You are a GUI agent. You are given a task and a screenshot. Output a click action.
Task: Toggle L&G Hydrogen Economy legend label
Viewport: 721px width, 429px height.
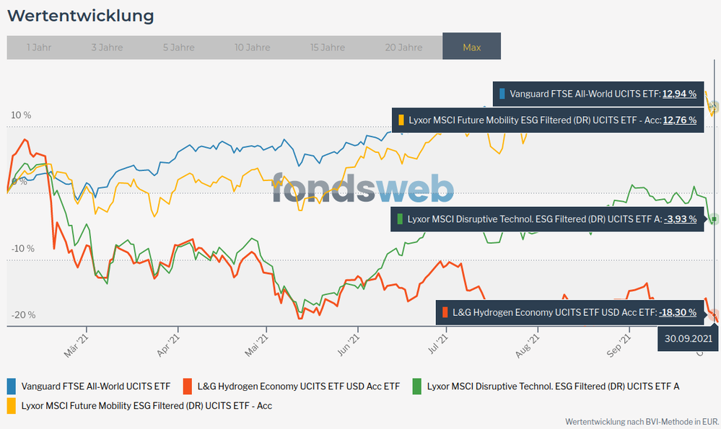click(x=300, y=386)
